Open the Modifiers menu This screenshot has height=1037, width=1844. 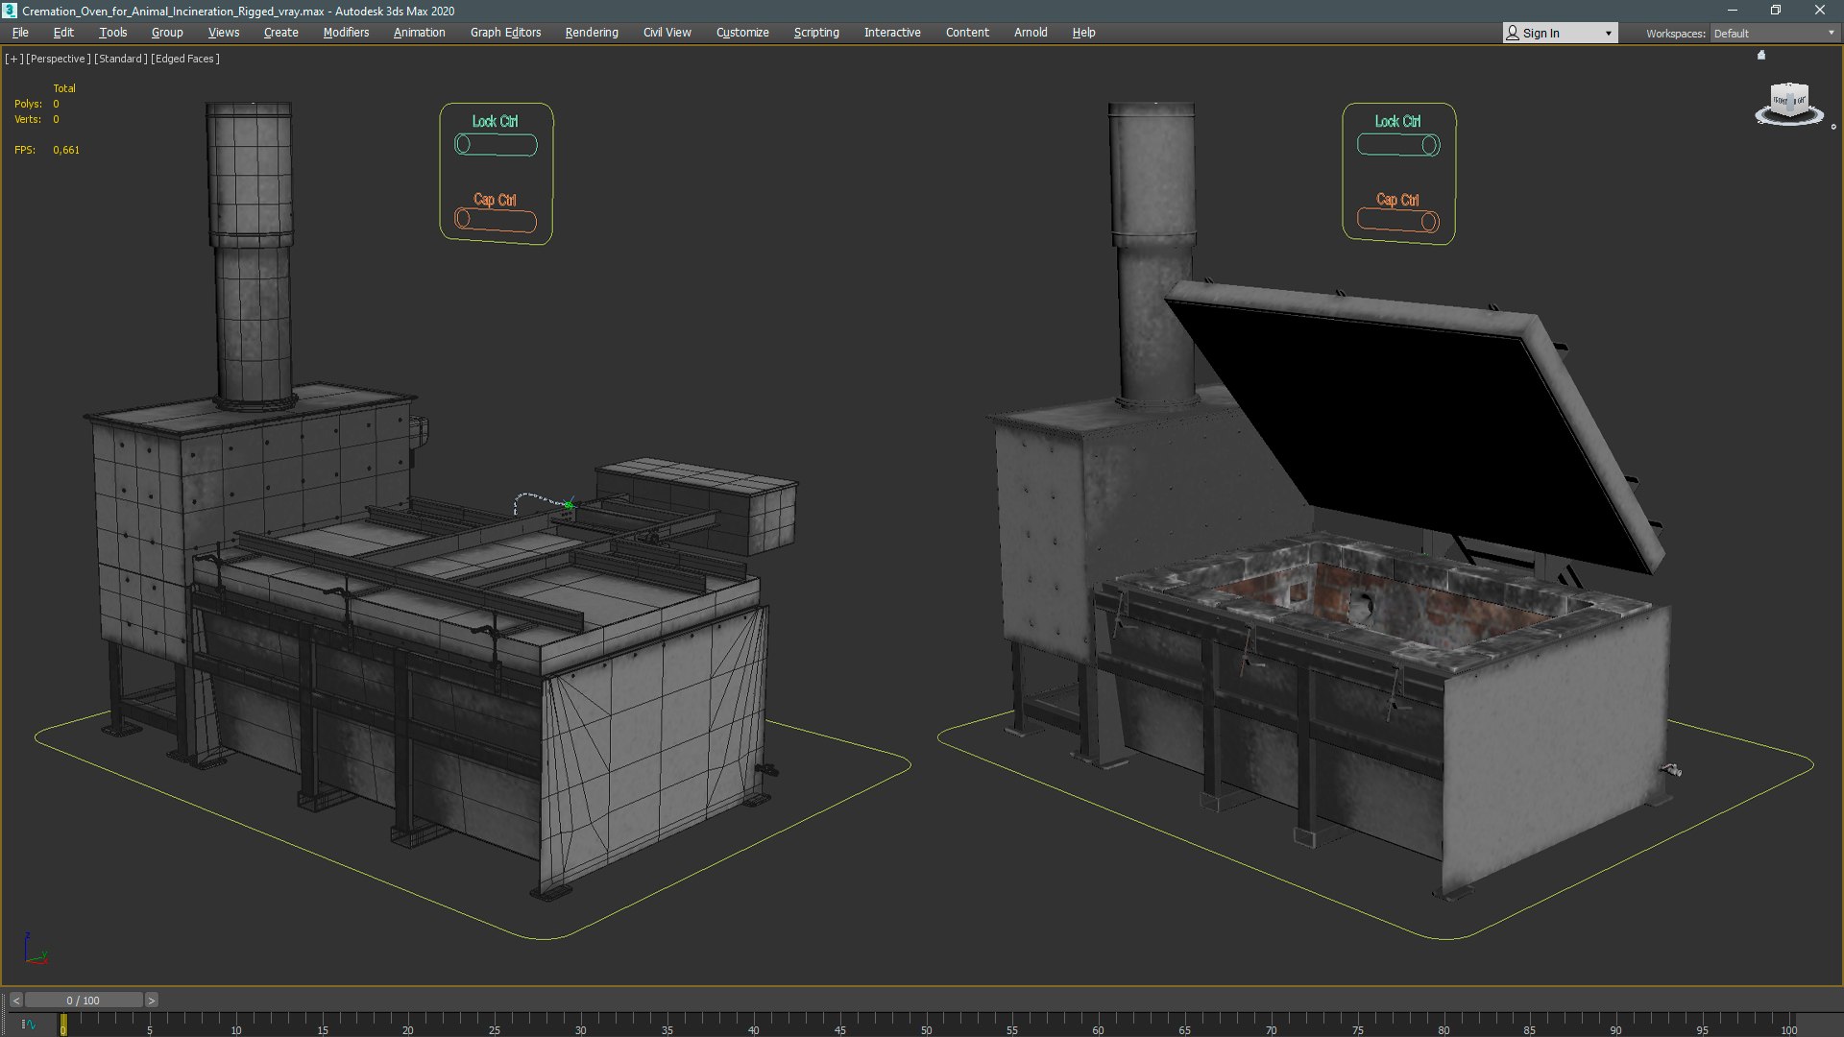tap(346, 32)
